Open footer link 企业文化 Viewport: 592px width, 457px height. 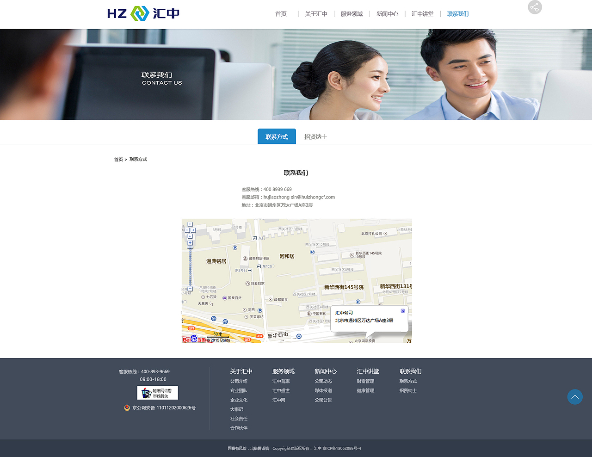pyautogui.click(x=239, y=400)
